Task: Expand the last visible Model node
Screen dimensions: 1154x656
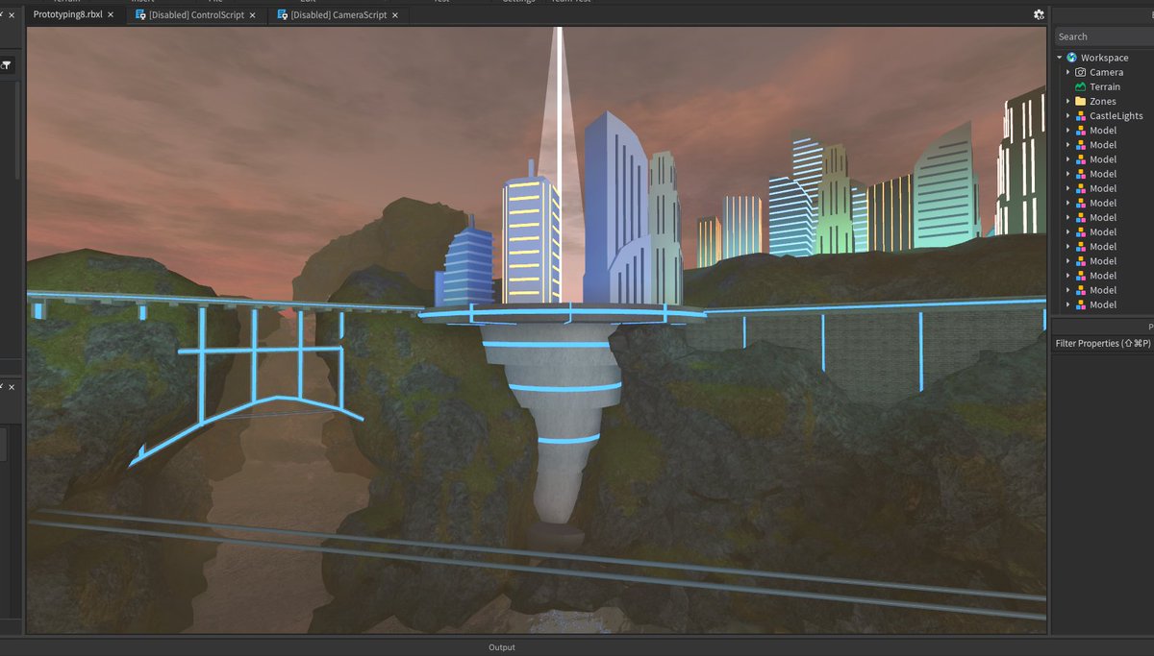Action: click(x=1067, y=304)
